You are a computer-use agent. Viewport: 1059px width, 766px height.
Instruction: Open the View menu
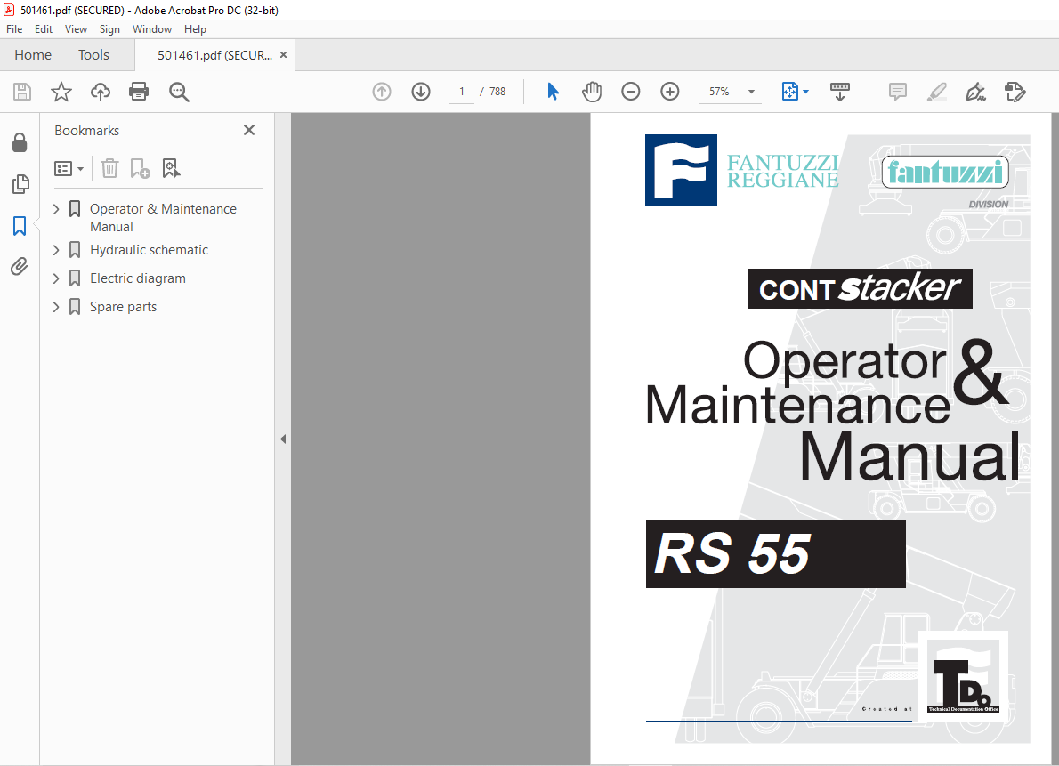point(76,29)
